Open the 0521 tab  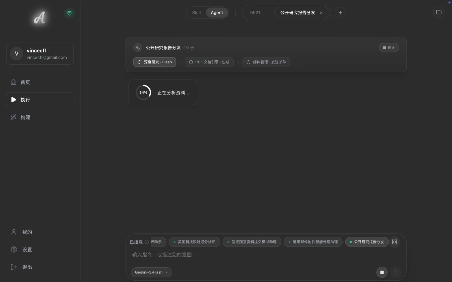pos(255,13)
